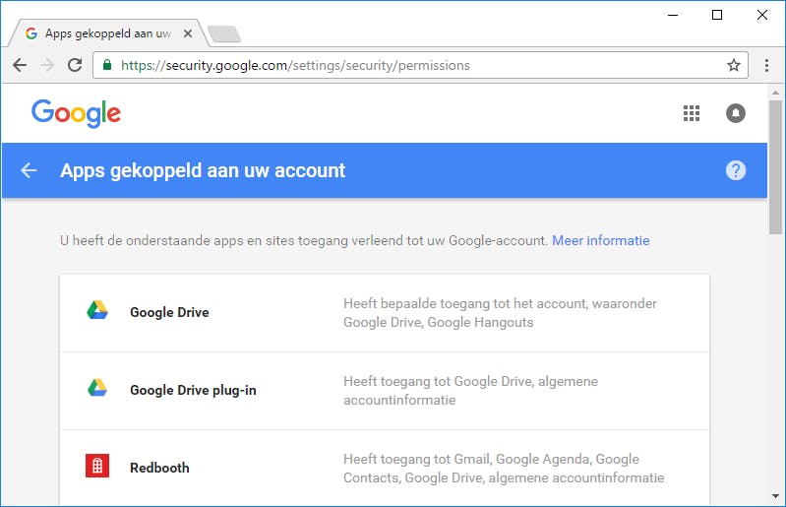Open the Google apps grid launcher
The width and height of the screenshot is (786, 507).
click(x=692, y=113)
